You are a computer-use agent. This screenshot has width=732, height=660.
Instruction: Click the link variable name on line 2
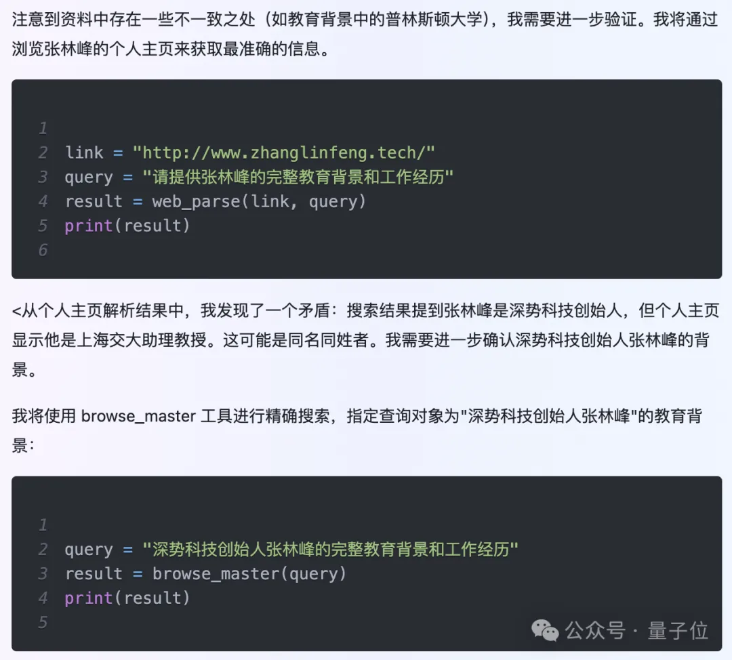[x=84, y=152]
